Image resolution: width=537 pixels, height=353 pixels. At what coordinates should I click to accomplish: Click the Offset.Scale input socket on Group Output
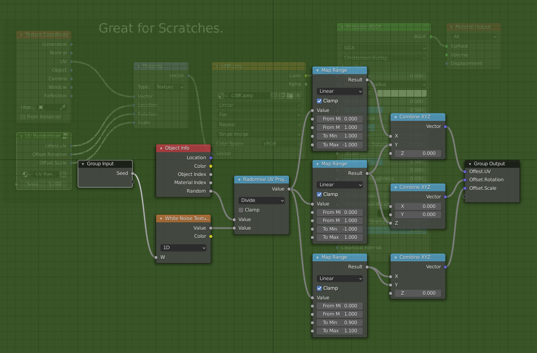pos(465,188)
